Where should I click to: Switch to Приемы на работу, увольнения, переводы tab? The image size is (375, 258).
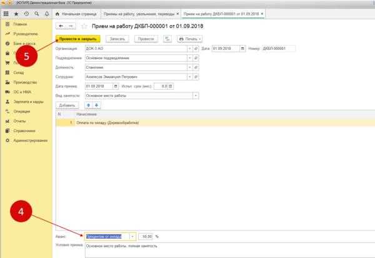point(139,14)
